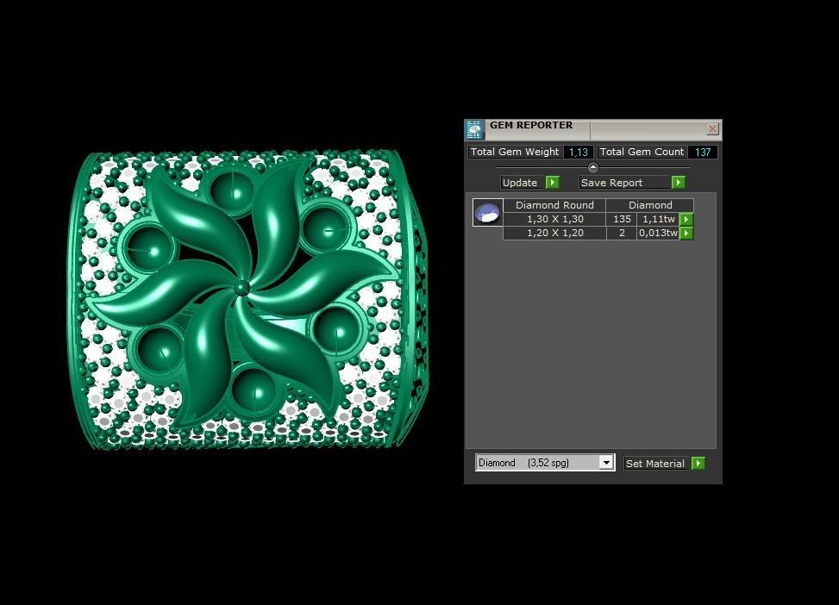Close the Gem Reporter panel
The width and height of the screenshot is (839, 605).
point(712,129)
